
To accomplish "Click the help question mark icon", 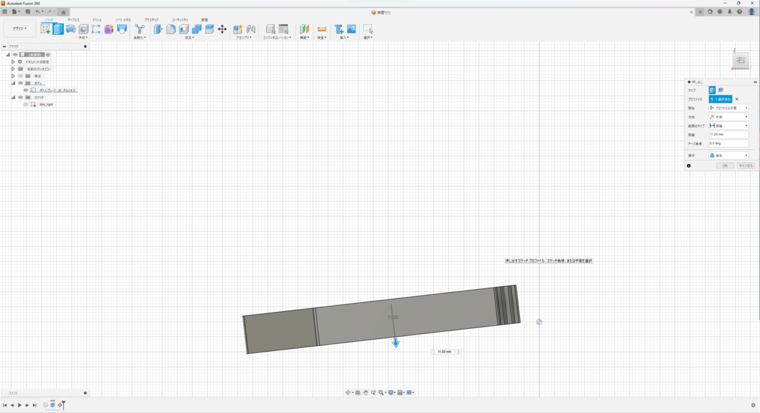I will (x=740, y=11).
